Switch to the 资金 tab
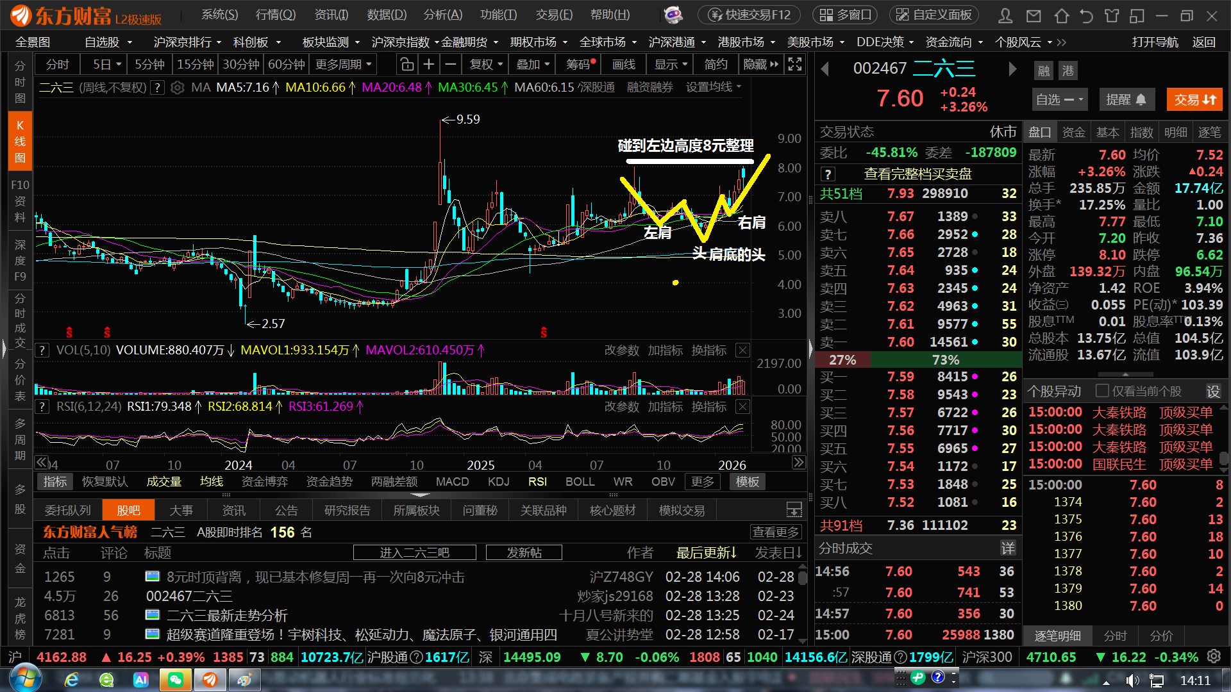Screen dimensions: 1231x692 coord(1073,133)
